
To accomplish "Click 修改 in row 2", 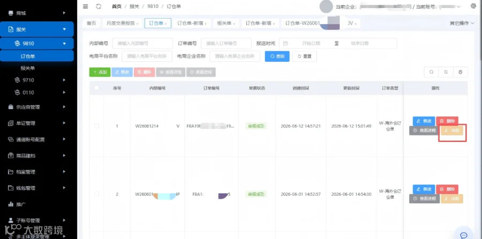I will (424, 189).
